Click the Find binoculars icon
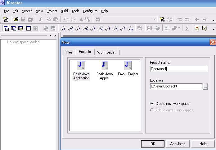216x150 pixels. 98,20
